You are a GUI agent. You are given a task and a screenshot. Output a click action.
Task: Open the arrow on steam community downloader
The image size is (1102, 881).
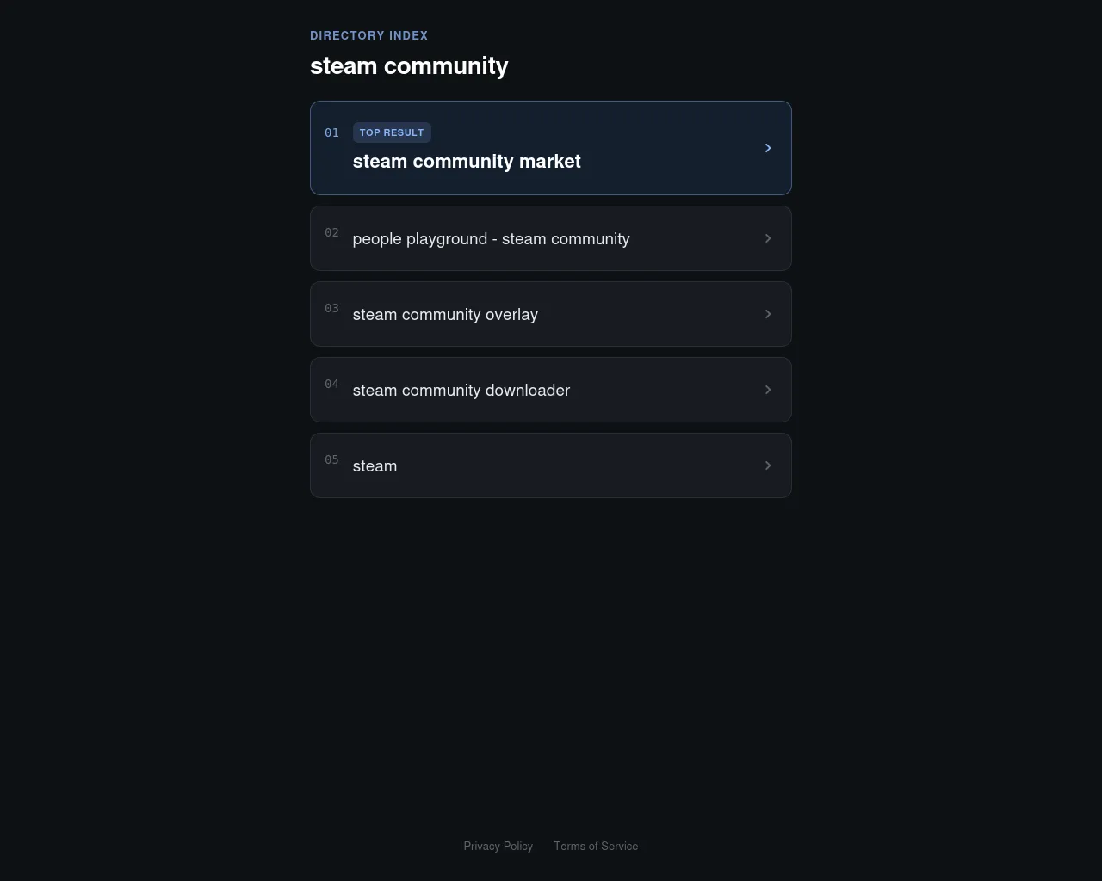768,390
